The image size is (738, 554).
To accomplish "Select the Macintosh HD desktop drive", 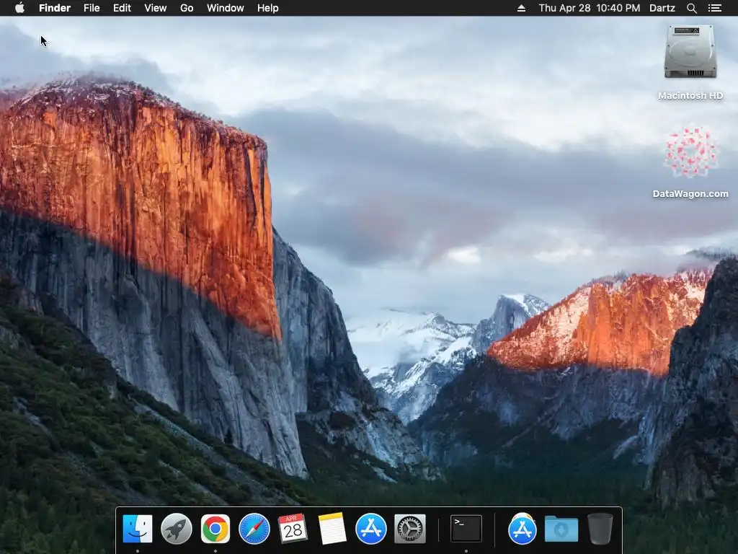I will [690, 63].
